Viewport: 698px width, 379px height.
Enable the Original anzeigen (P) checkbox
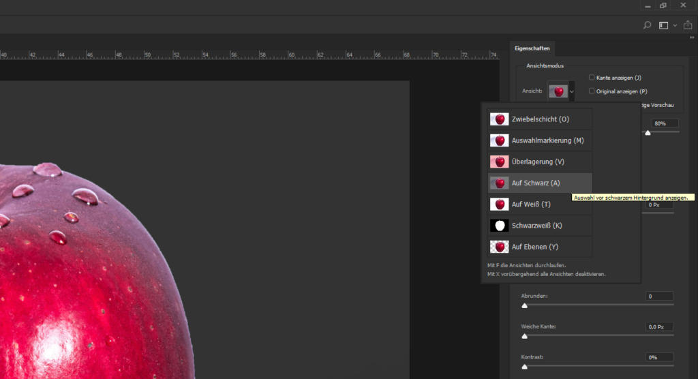[x=592, y=91]
